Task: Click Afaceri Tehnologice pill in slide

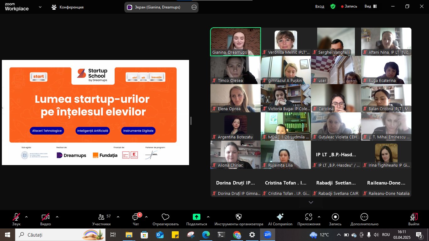Action: (47, 131)
